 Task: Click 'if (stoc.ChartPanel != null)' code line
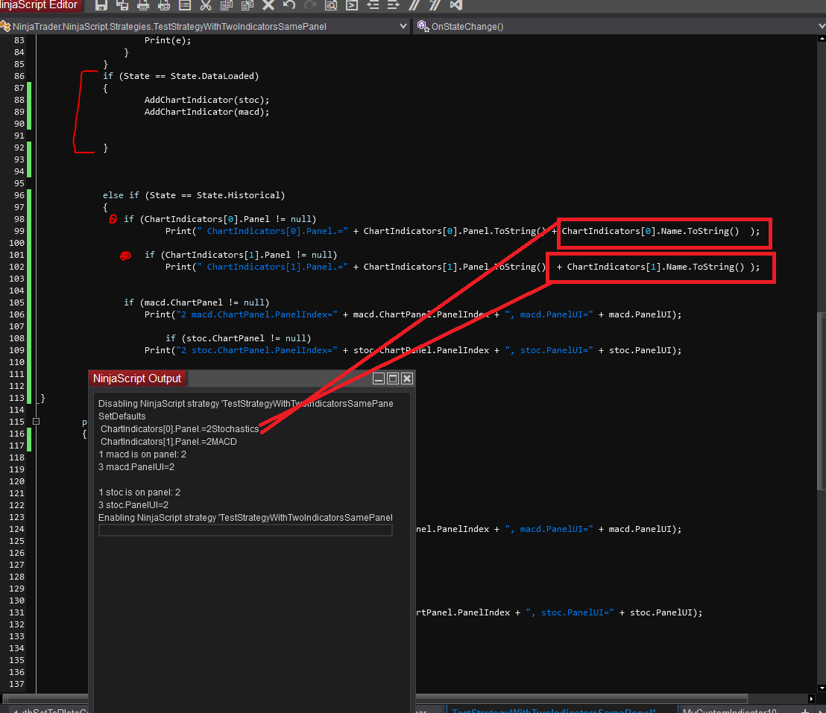(238, 338)
